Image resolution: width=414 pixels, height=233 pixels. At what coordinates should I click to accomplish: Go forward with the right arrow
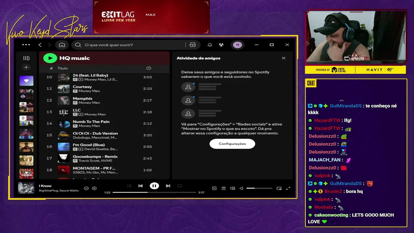(x=49, y=45)
